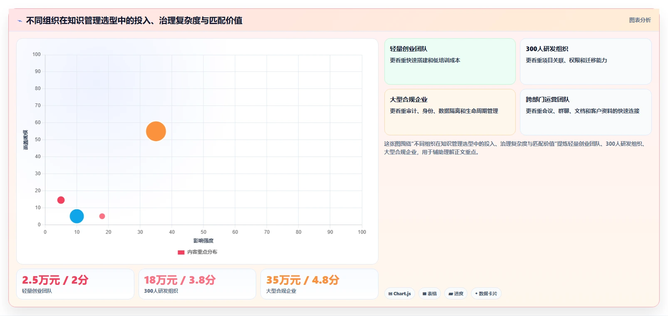Click the 数据卡片 tag chip

click(x=486, y=294)
